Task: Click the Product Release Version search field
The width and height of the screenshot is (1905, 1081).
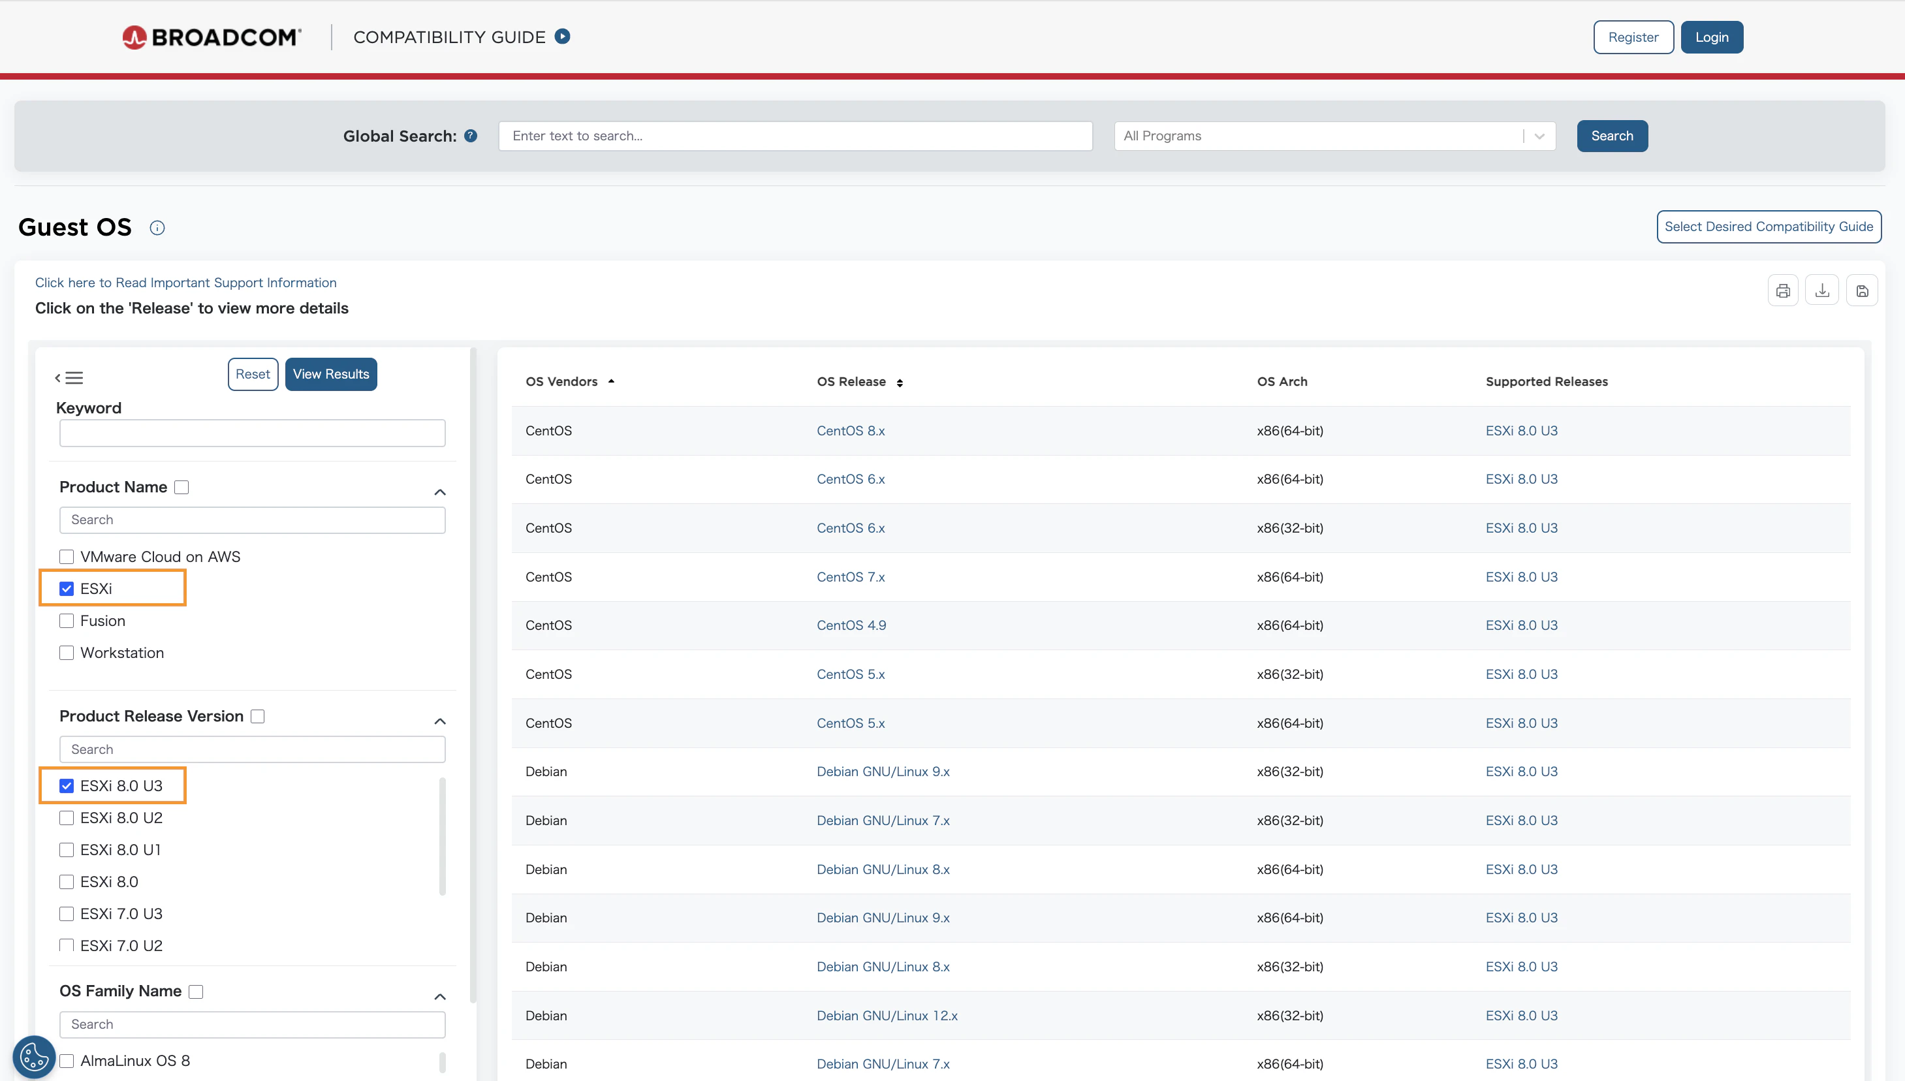Action: 253,749
